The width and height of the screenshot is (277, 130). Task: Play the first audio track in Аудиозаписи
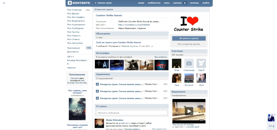pyautogui.click(x=97, y=84)
